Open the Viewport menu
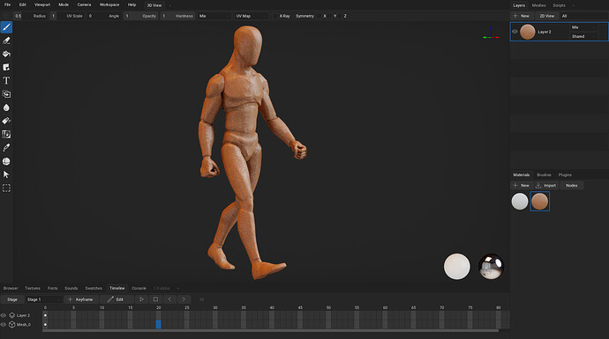 [42, 4]
